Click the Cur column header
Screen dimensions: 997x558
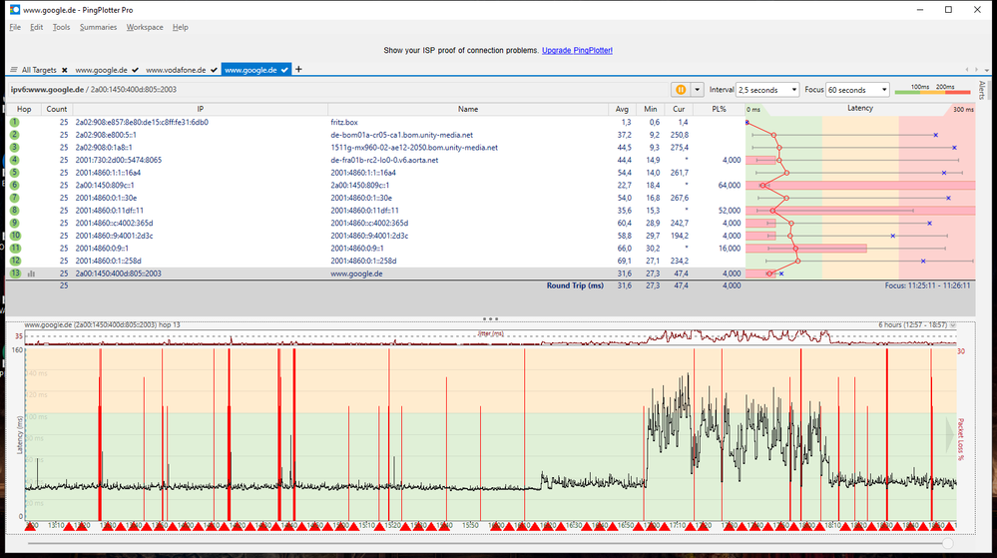coord(679,110)
